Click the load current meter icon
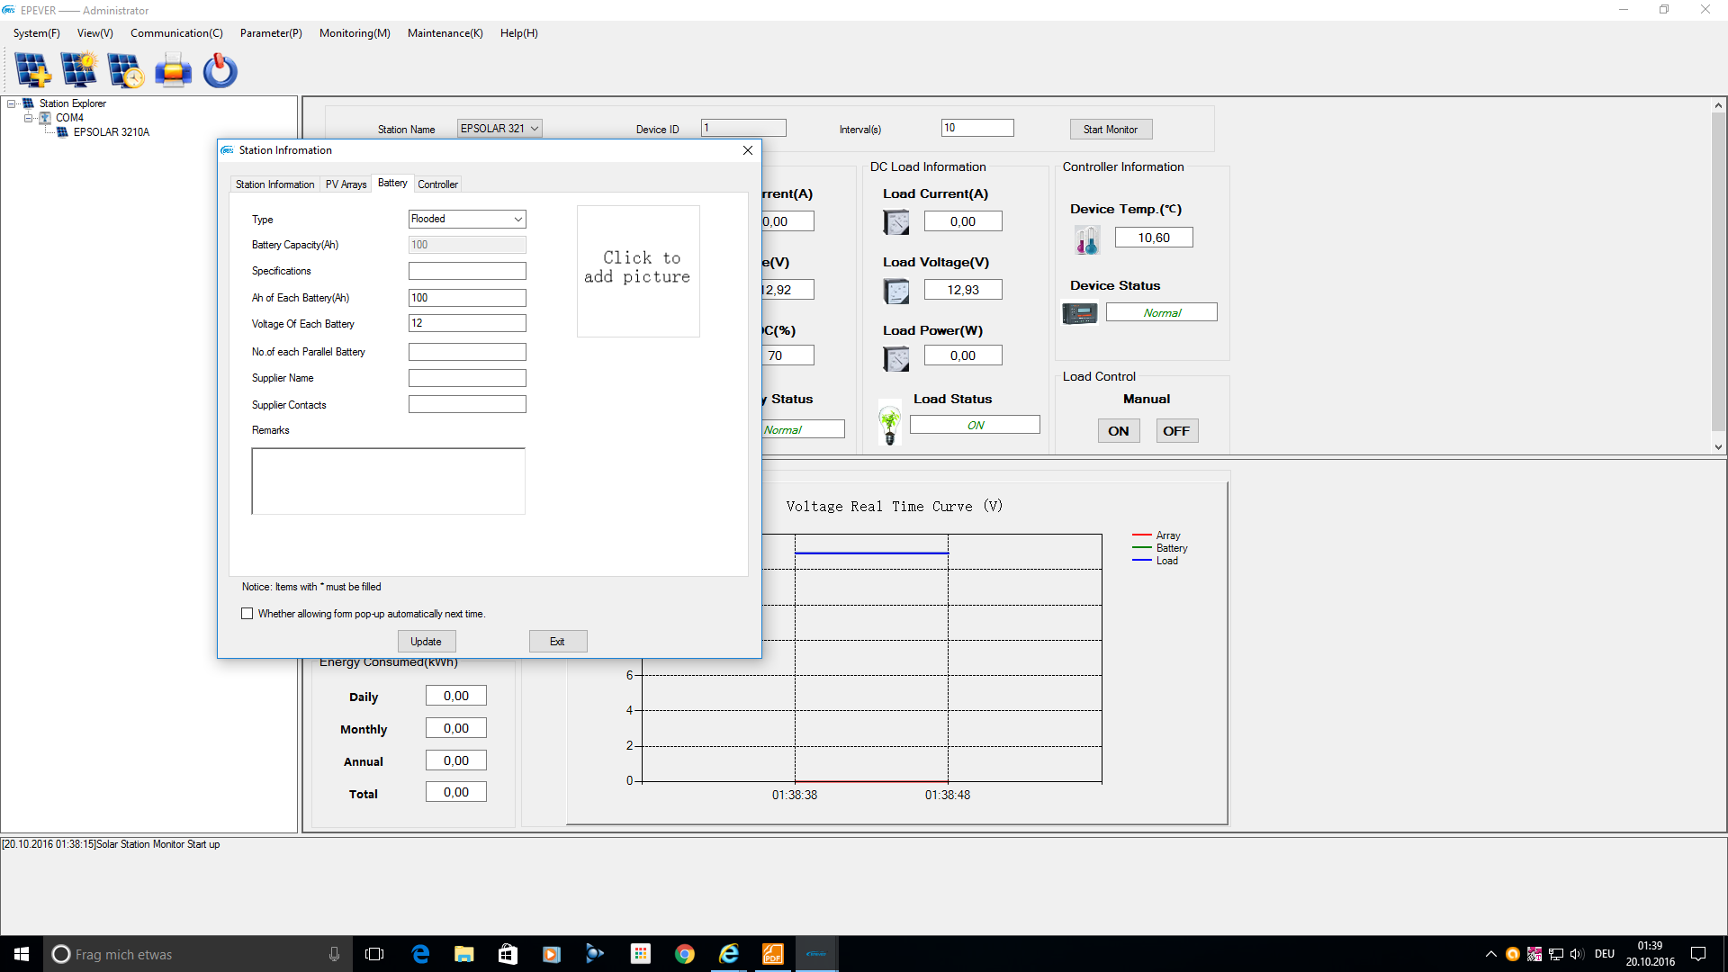 (x=896, y=222)
